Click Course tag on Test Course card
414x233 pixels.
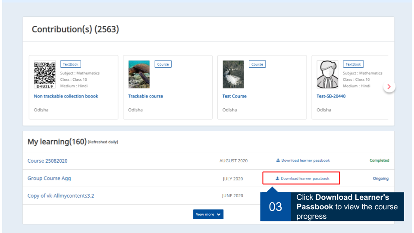[257, 64]
